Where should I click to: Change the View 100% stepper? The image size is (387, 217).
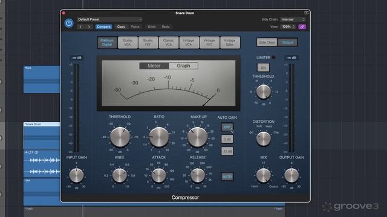pyautogui.click(x=288, y=27)
